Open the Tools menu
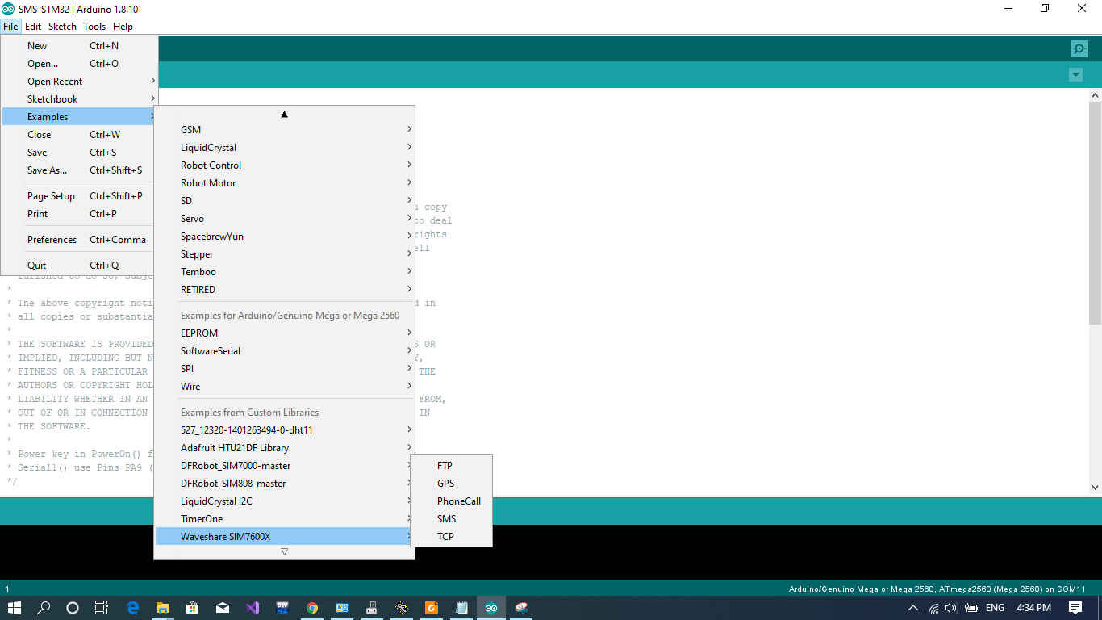 coord(94,27)
